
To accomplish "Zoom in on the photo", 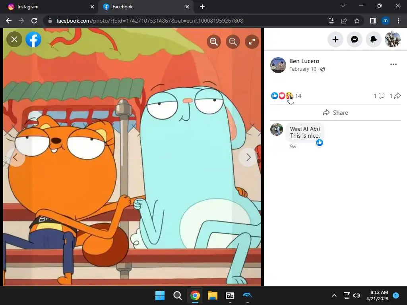I will click(213, 41).
